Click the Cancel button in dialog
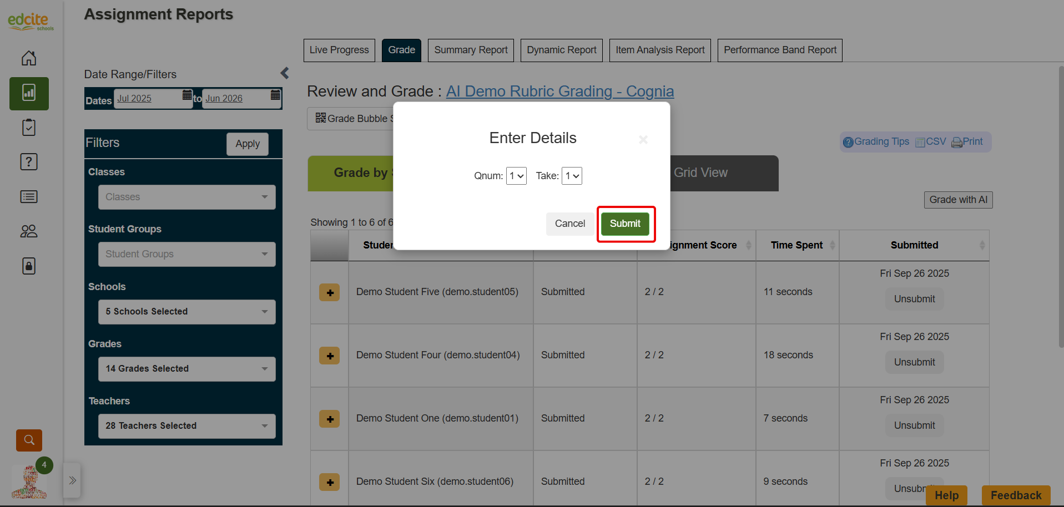The width and height of the screenshot is (1064, 507). tap(570, 224)
